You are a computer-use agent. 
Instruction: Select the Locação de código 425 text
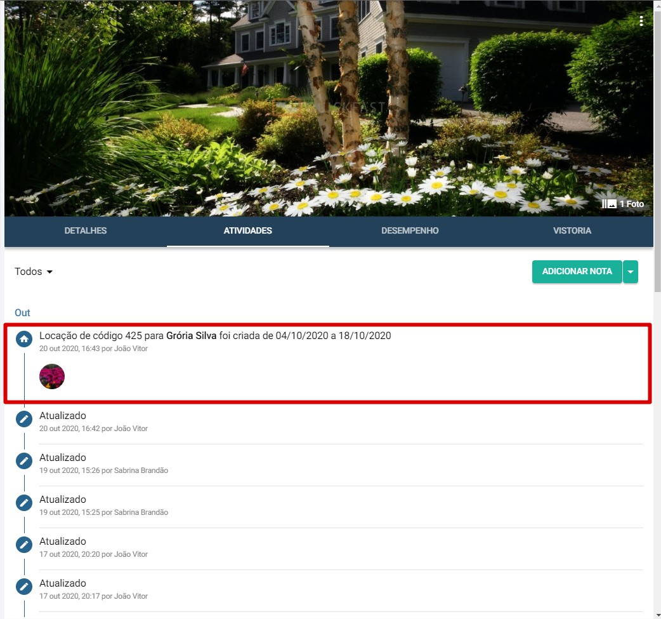tap(91, 336)
